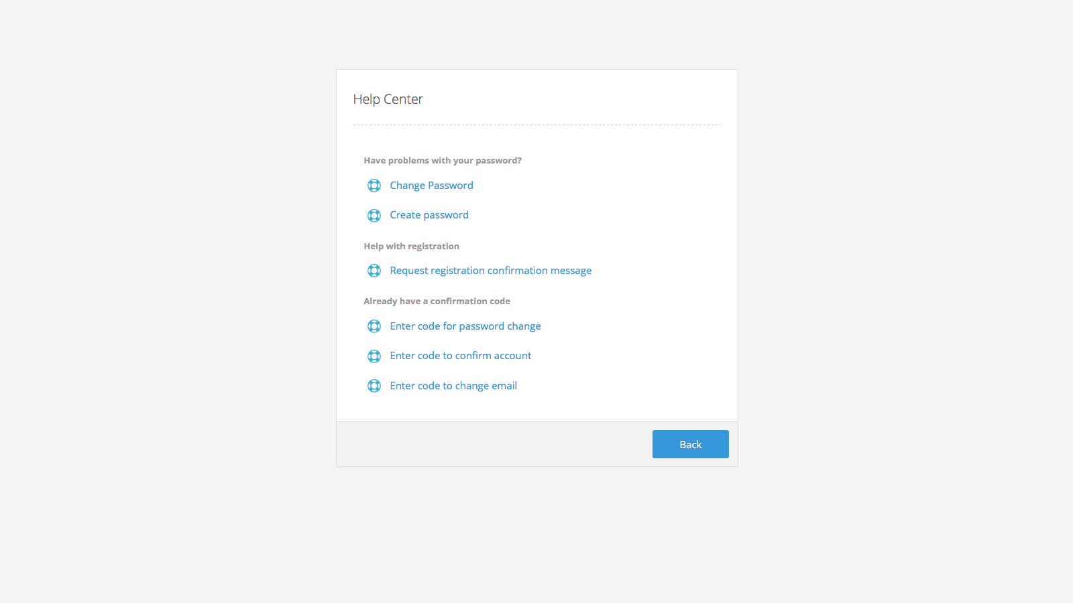This screenshot has width=1073, height=603.
Task: Open Request registration confirmation message link
Action: tap(490, 271)
